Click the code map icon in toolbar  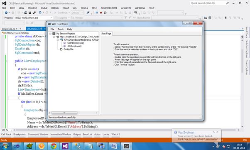pos(136,12)
